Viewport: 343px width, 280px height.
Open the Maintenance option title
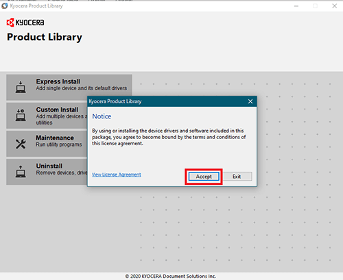(55, 138)
